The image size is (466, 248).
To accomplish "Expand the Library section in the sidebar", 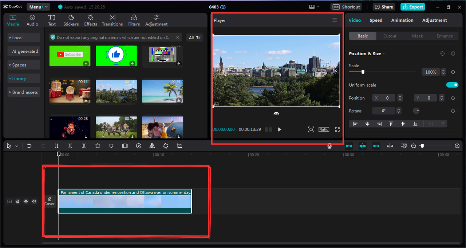I will pyautogui.click(x=24, y=78).
